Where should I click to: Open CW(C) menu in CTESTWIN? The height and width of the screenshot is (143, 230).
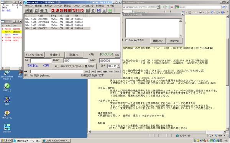(76, 6)
